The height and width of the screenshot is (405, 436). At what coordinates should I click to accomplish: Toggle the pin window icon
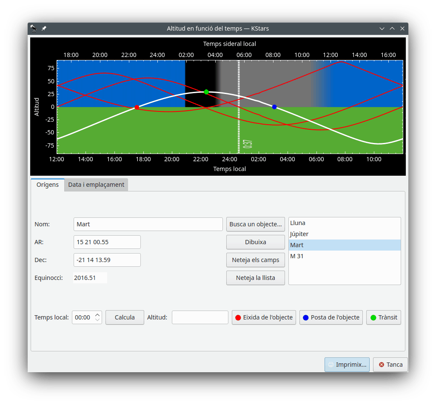pos(44,29)
